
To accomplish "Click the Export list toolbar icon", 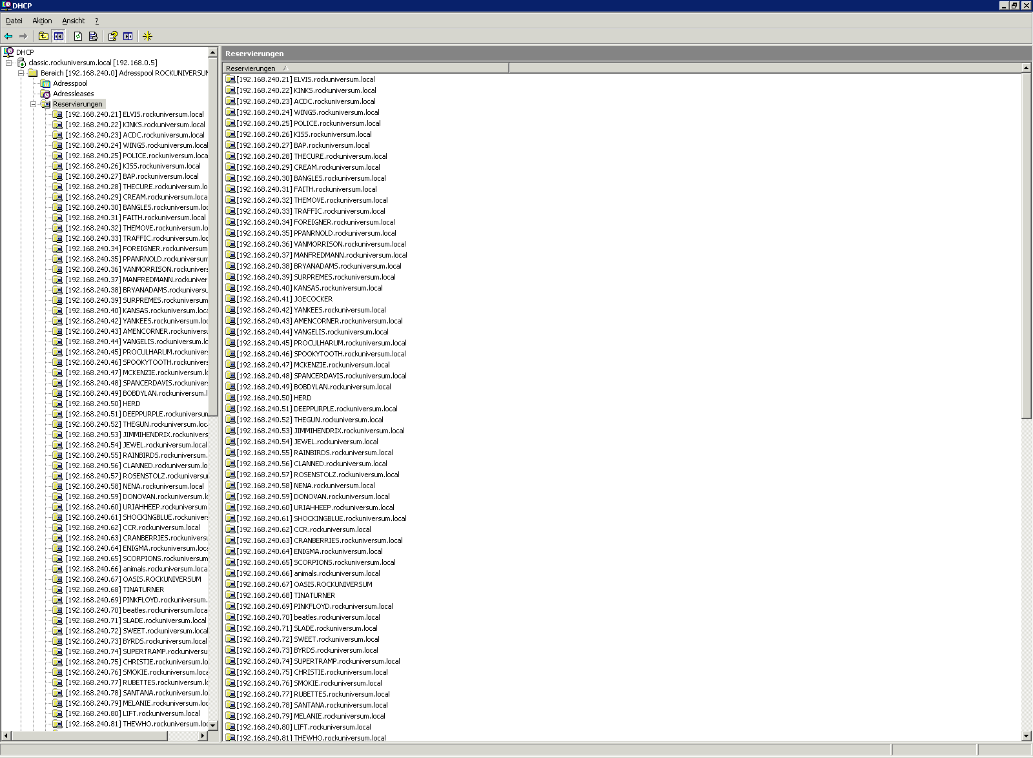I will 94,36.
